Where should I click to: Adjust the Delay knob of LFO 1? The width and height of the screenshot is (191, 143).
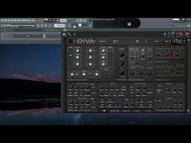tap(76, 87)
